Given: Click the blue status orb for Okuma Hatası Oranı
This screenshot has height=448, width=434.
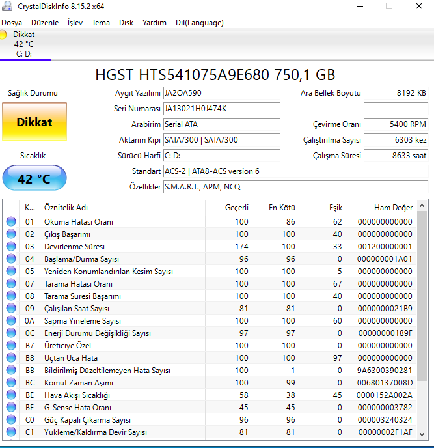Looking at the screenshot, I should [11, 222].
